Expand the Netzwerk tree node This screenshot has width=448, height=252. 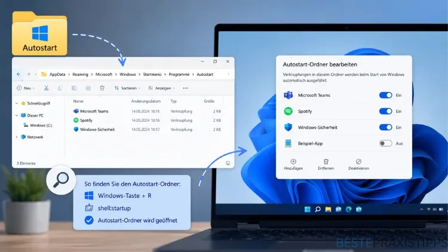click(x=17, y=137)
